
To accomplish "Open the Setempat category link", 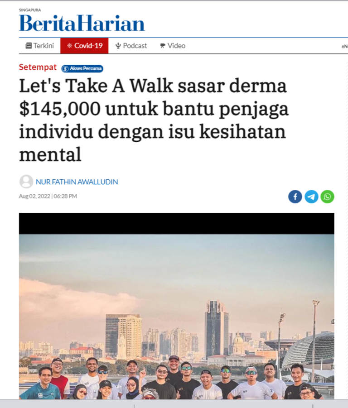I will [38, 67].
